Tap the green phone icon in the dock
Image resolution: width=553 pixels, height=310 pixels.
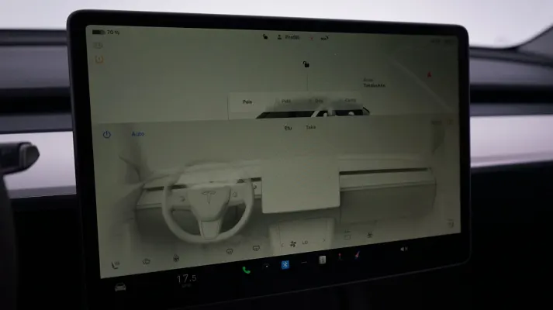point(246,270)
